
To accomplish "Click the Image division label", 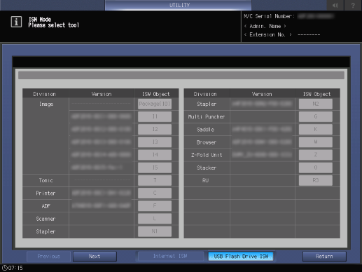I will pyautogui.click(x=46, y=104).
